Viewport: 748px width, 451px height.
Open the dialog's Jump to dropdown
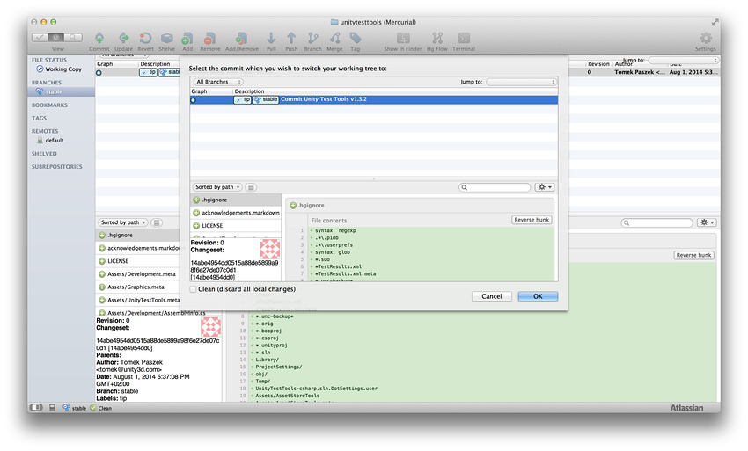pyautogui.click(x=521, y=82)
